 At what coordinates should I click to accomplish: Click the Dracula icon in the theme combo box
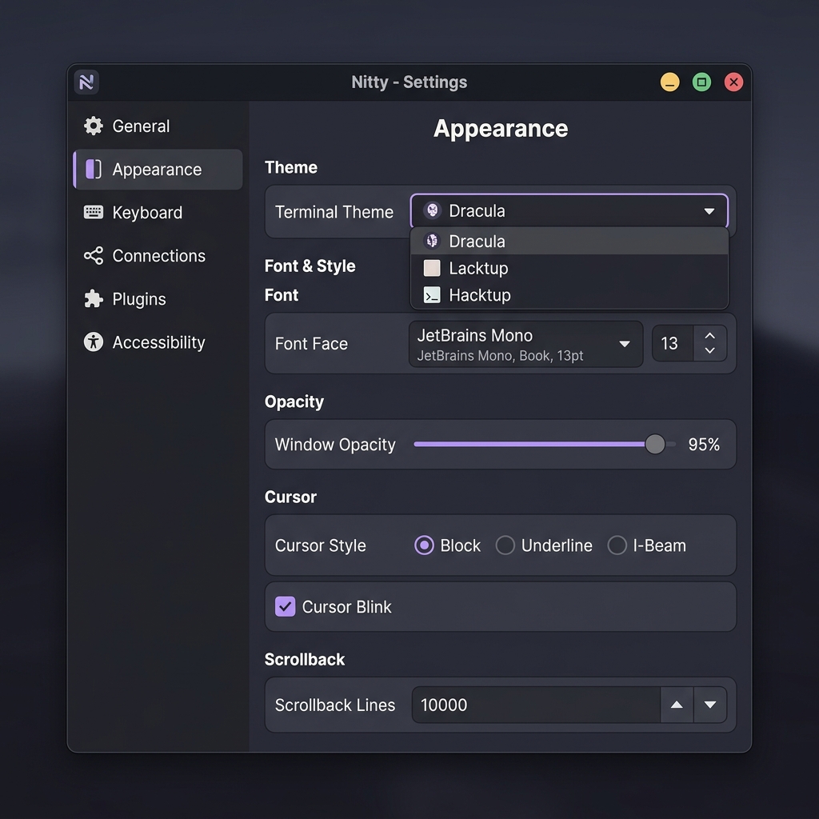pyautogui.click(x=432, y=210)
